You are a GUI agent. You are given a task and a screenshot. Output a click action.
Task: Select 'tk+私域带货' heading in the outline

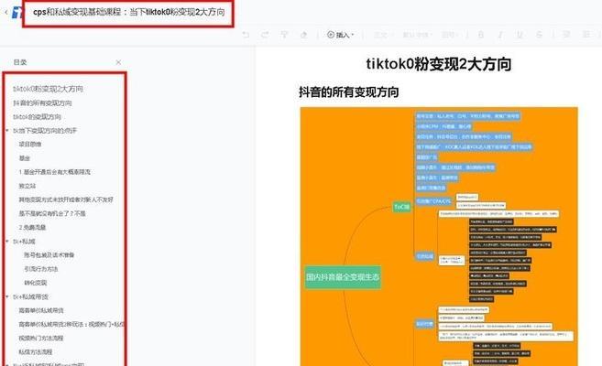click(x=30, y=296)
